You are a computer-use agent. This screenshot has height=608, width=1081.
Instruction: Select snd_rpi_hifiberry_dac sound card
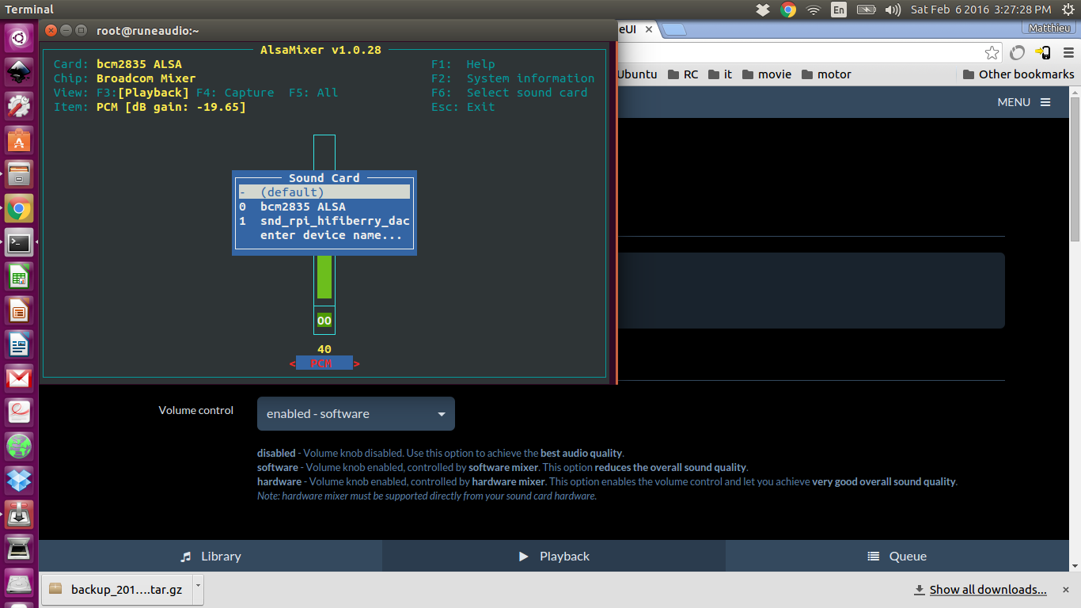[324, 221]
